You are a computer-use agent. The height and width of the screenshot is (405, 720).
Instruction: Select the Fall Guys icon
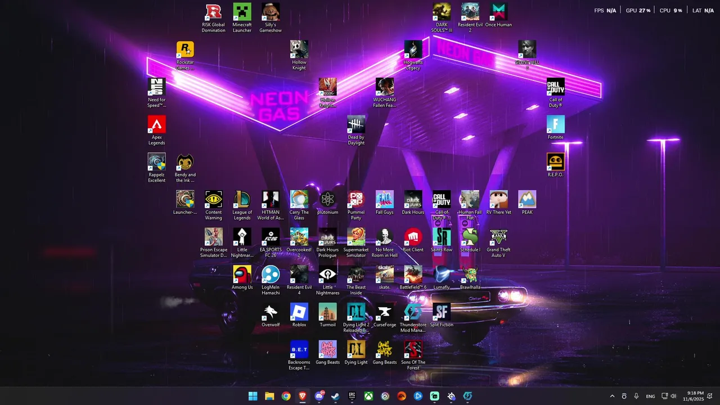click(x=385, y=202)
